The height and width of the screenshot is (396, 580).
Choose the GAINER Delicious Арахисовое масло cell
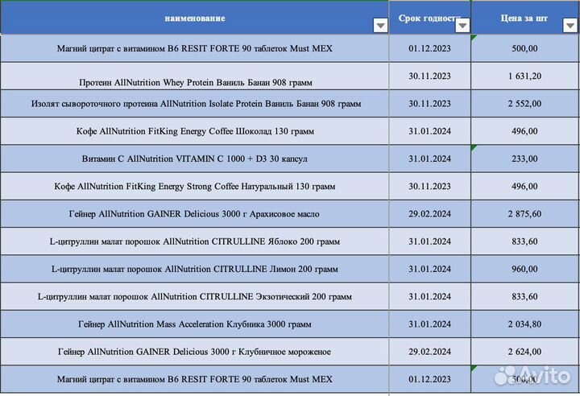pyautogui.click(x=195, y=214)
